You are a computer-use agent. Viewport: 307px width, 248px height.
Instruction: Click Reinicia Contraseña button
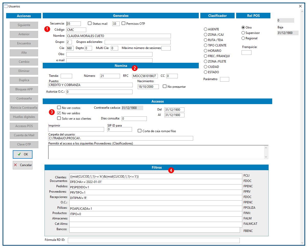click(x=24, y=108)
